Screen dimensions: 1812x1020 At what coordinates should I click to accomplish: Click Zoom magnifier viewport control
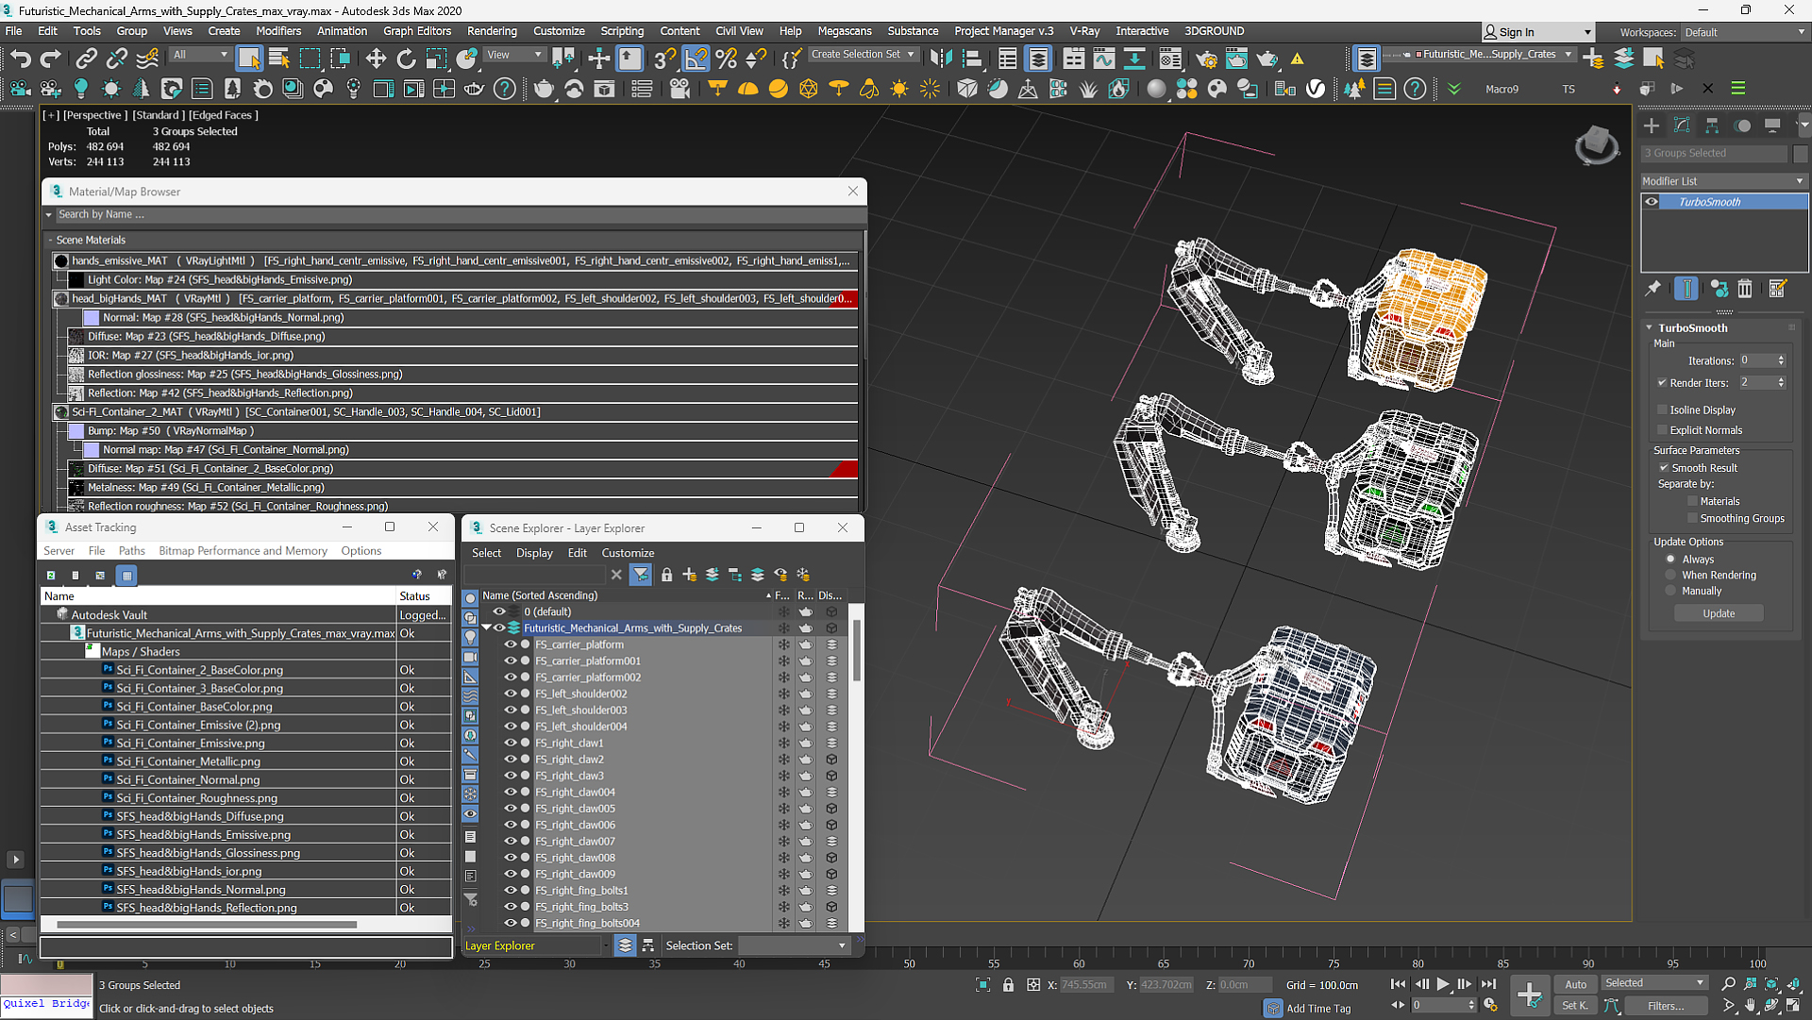[x=1728, y=984]
